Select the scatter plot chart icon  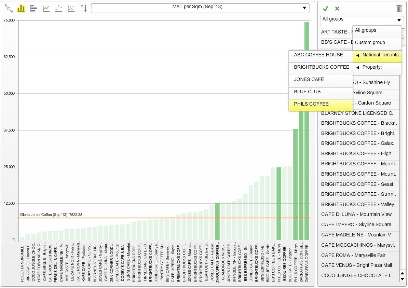71,9
